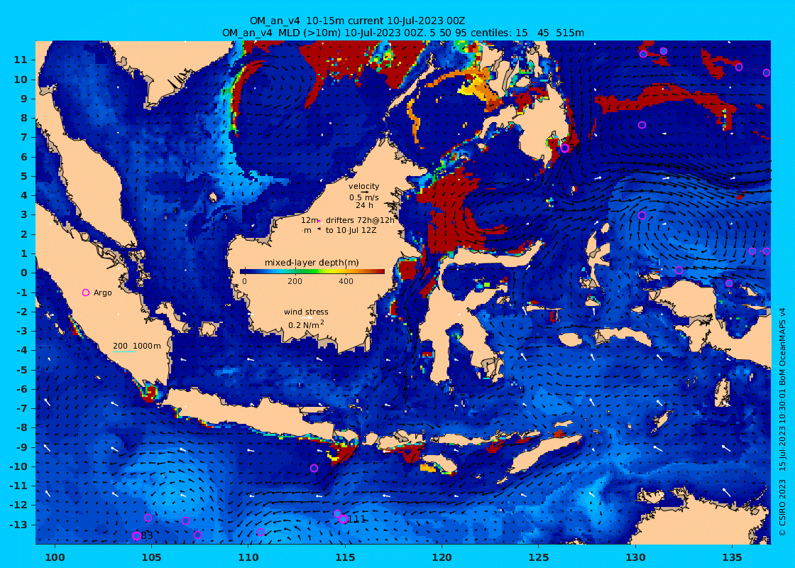Click the 'wind stress' legend label
The image size is (795, 568).
point(306,312)
